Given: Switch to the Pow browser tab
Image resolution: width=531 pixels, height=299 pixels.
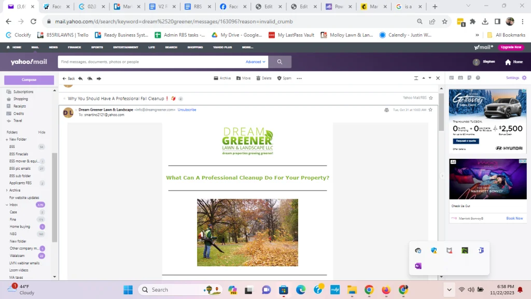Looking at the screenshot, I should pyautogui.click(x=339, y=6).
